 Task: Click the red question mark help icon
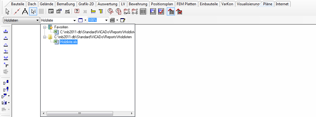tap(77, 11)
